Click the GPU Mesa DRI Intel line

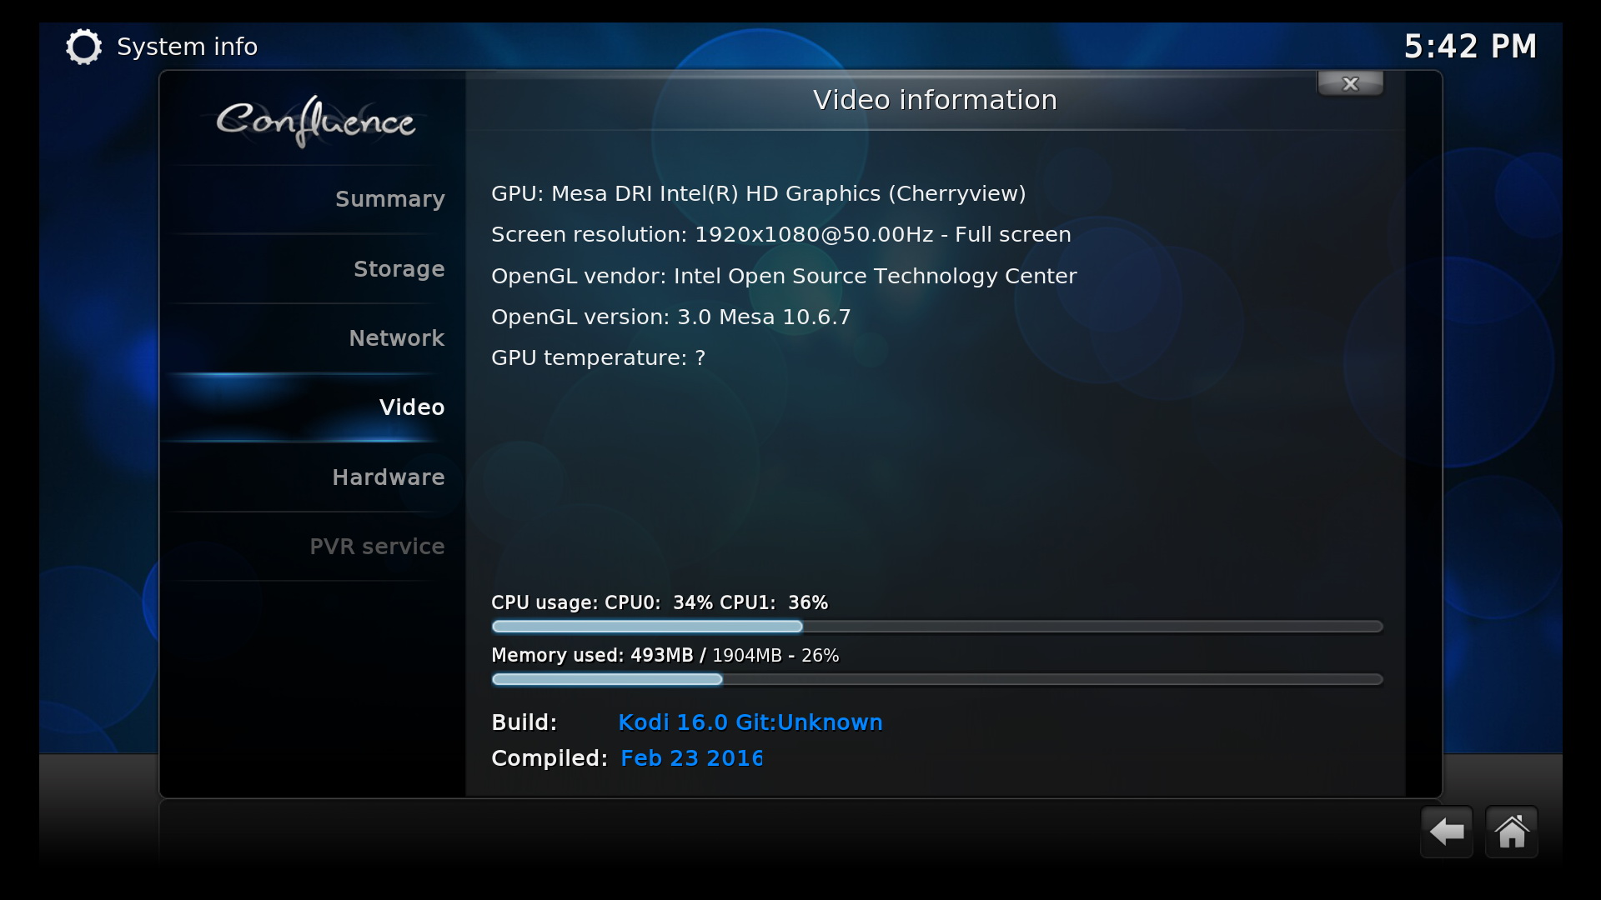click(x=758, y=193)
